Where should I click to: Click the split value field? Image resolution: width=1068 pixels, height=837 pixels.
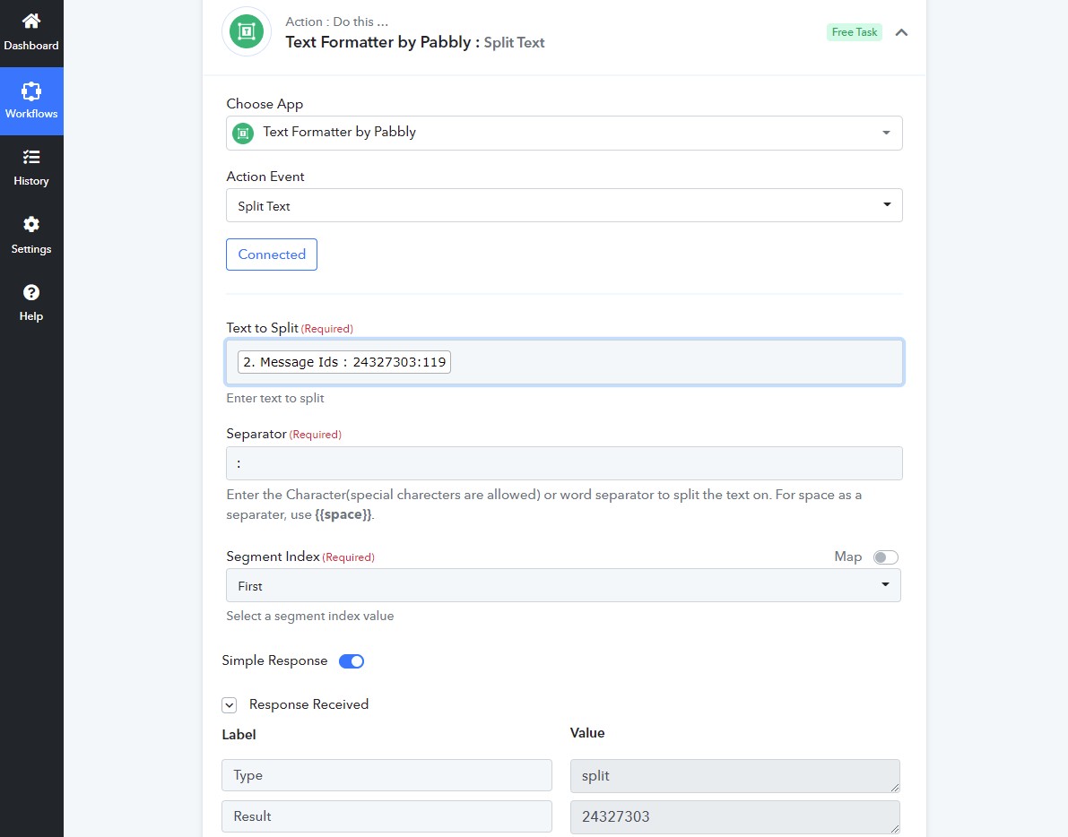[x=735, y=776]
